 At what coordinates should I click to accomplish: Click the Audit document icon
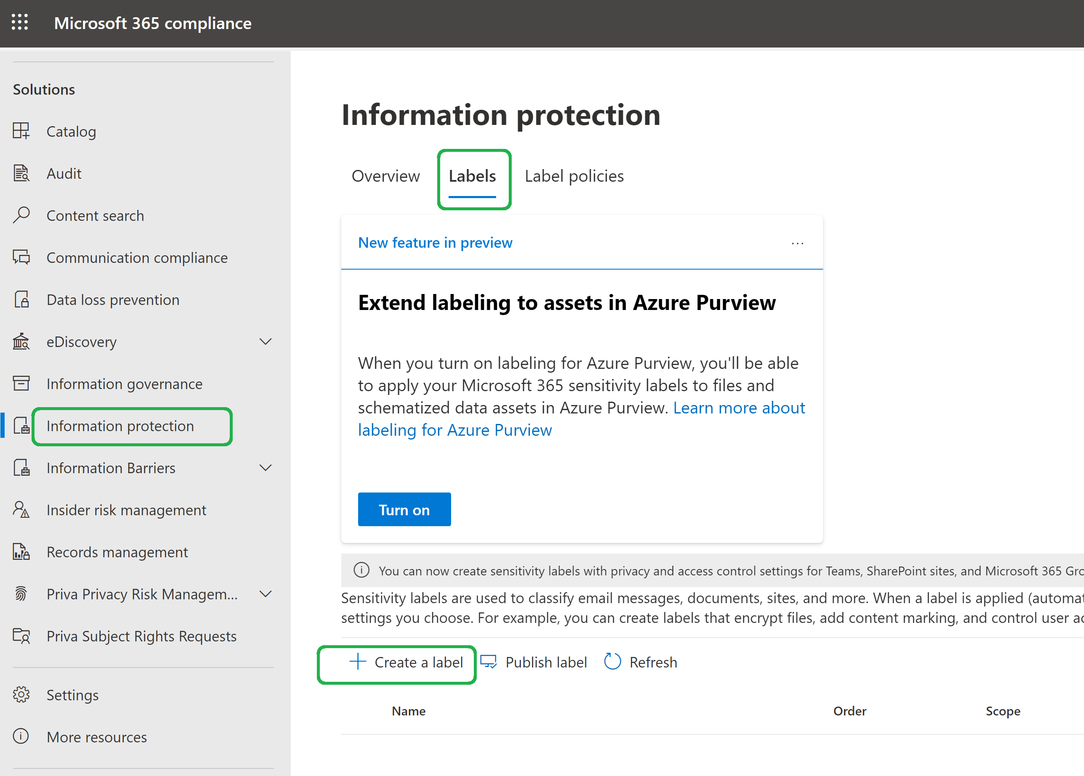point(21,173)
